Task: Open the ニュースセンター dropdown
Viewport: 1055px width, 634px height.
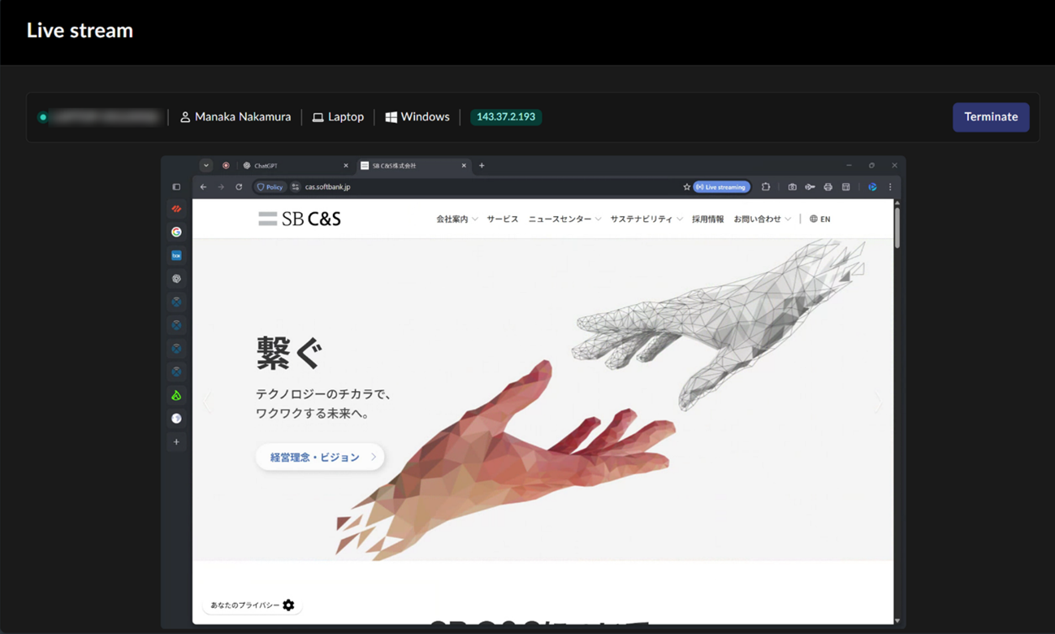Action: (563, 218)
